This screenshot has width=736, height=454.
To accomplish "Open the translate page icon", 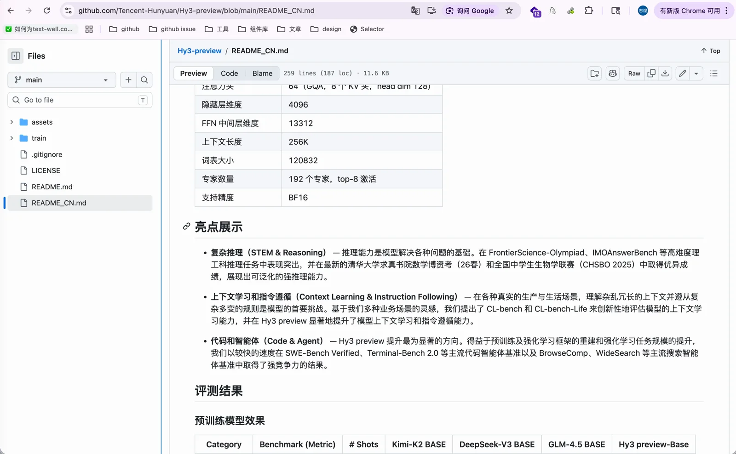I will 415,11.
